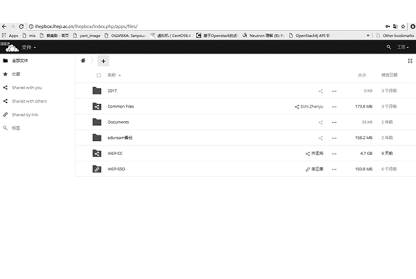Select Shared with you in sidebar
Viewport: 416px width, 279px height.
pyautogui.click(x=27, y=88)
